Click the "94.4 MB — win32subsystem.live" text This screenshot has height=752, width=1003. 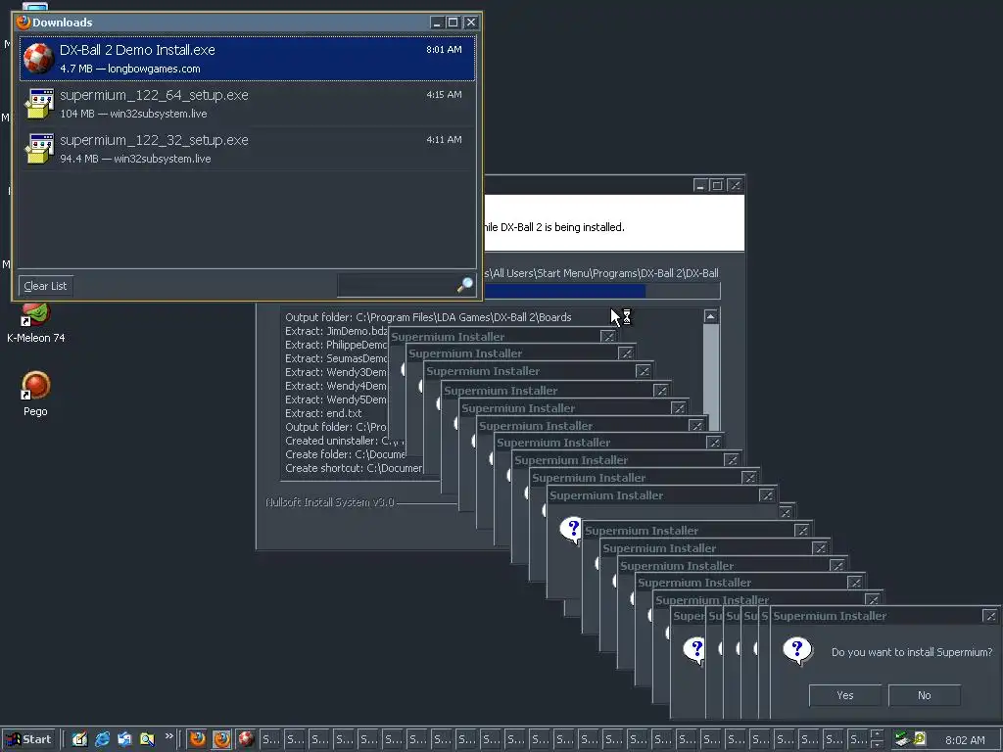coord(135,159)
